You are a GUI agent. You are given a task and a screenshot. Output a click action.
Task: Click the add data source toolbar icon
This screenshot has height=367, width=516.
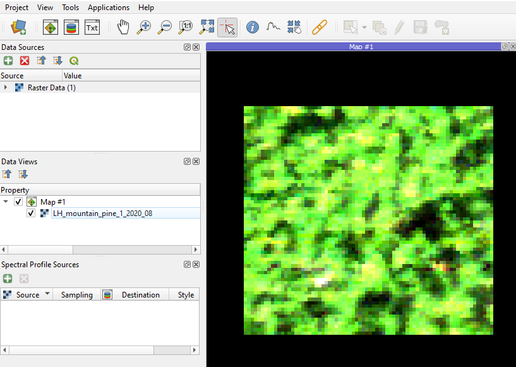point(18,27)
